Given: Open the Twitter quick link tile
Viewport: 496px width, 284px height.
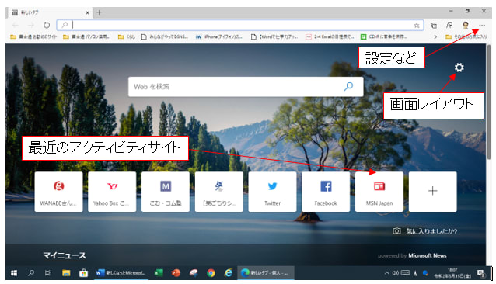Looking at the screenshot, I should (x=272, y=192).
